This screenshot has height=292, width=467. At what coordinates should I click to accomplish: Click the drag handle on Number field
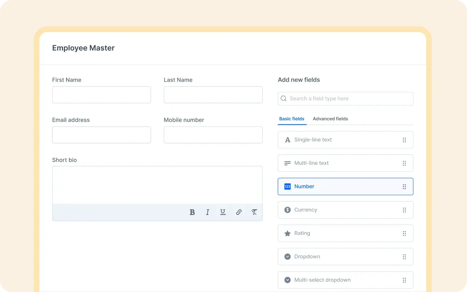[404, 187]
